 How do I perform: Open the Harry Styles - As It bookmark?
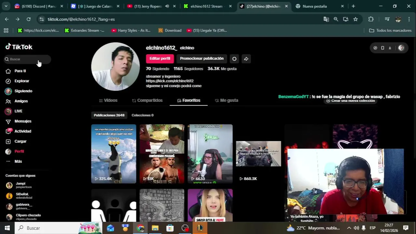[131, 30]
